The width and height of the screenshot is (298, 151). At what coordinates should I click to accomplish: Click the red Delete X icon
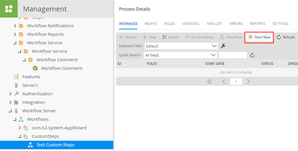click(x=164, y=37)
